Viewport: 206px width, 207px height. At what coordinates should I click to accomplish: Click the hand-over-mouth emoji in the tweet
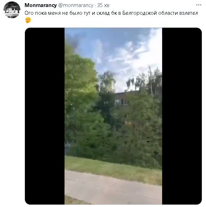pos(28,20)
